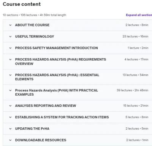Expand PrHA ESSENTIAL ELEMENTS chevron
The height and width of the screenshot is (146, 152).
pos(10,75)
